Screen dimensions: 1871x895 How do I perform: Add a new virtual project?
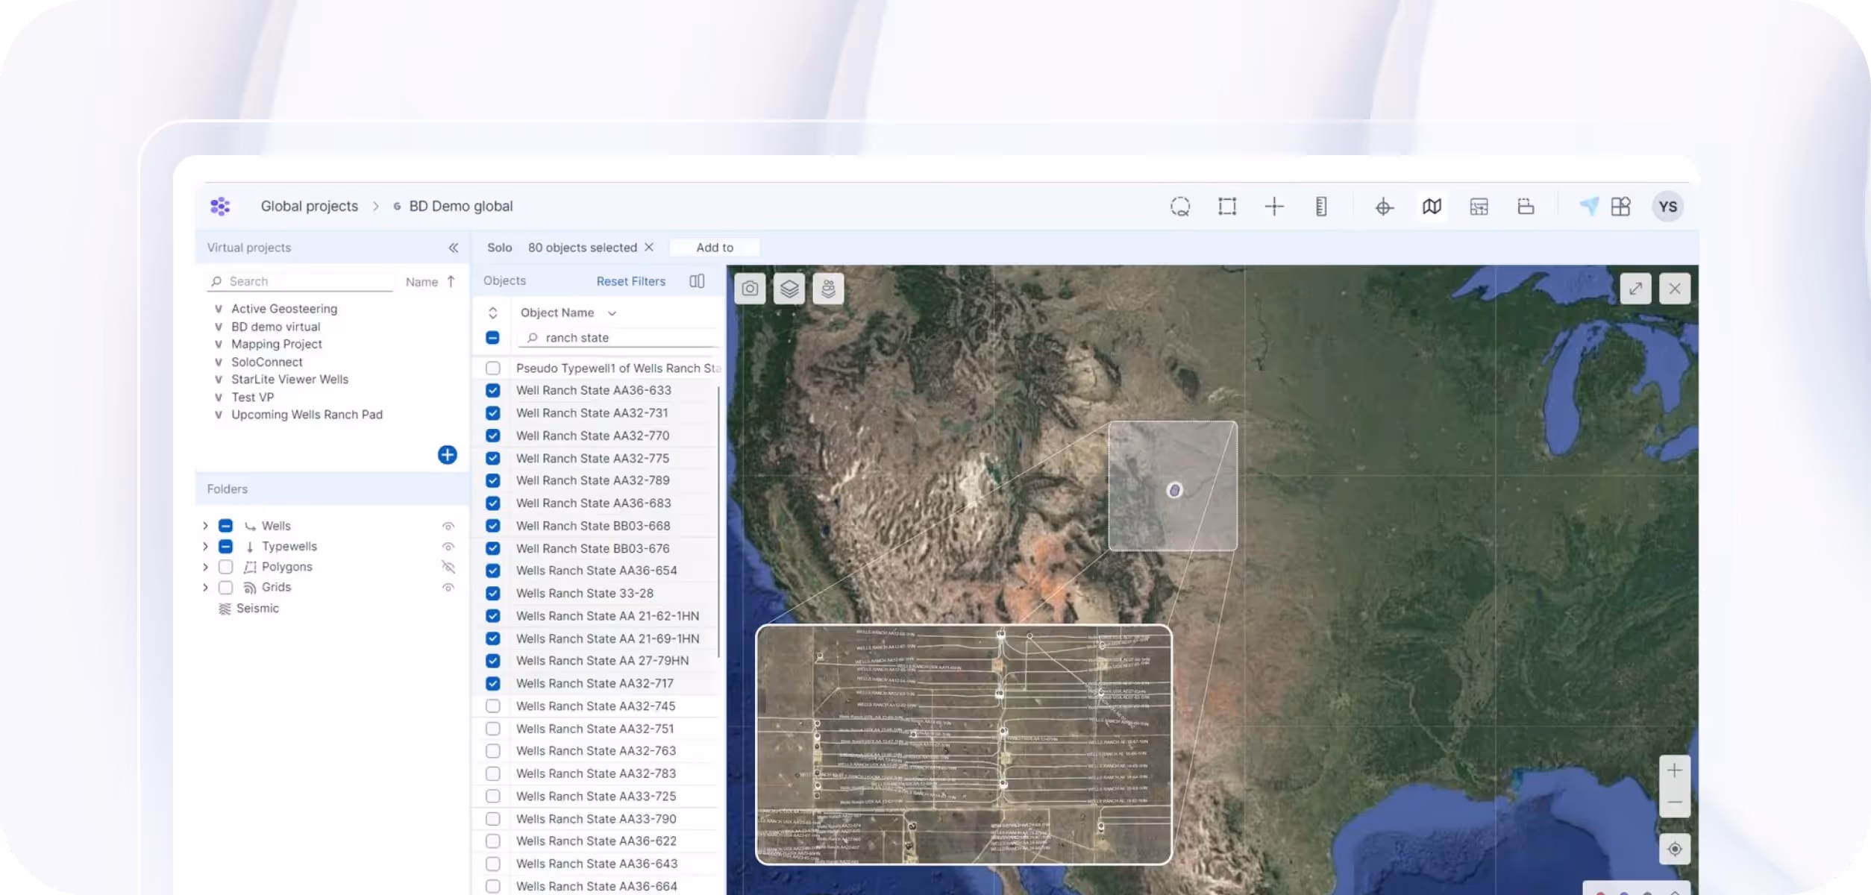coord(448,455)
